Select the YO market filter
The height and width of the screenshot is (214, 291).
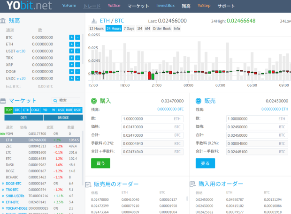coord(45,110)
